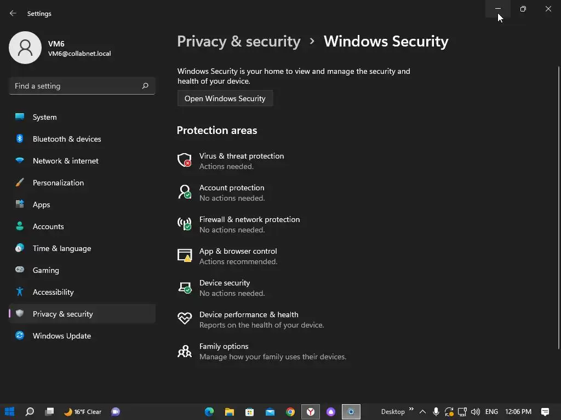Click the Virus & threat protection shield icon

pyautogui.click(x=185, y=160)
